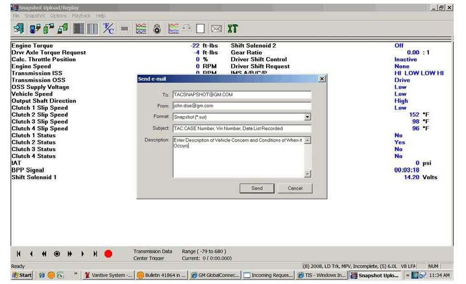This screenshot has width=466, height=284.
Task: Click the Subject input field
Action: pyautogui.click(x=242, y=128)
